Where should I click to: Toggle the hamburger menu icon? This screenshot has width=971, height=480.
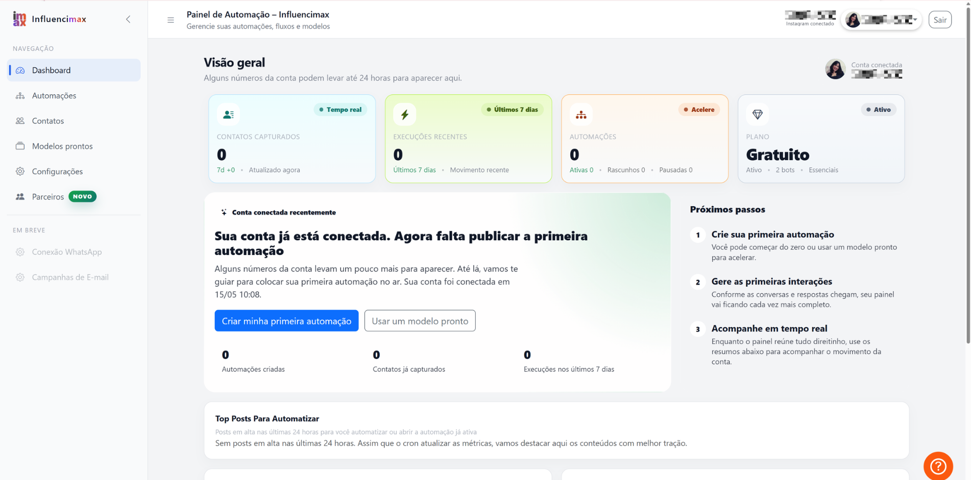click(x=171, y=20)
